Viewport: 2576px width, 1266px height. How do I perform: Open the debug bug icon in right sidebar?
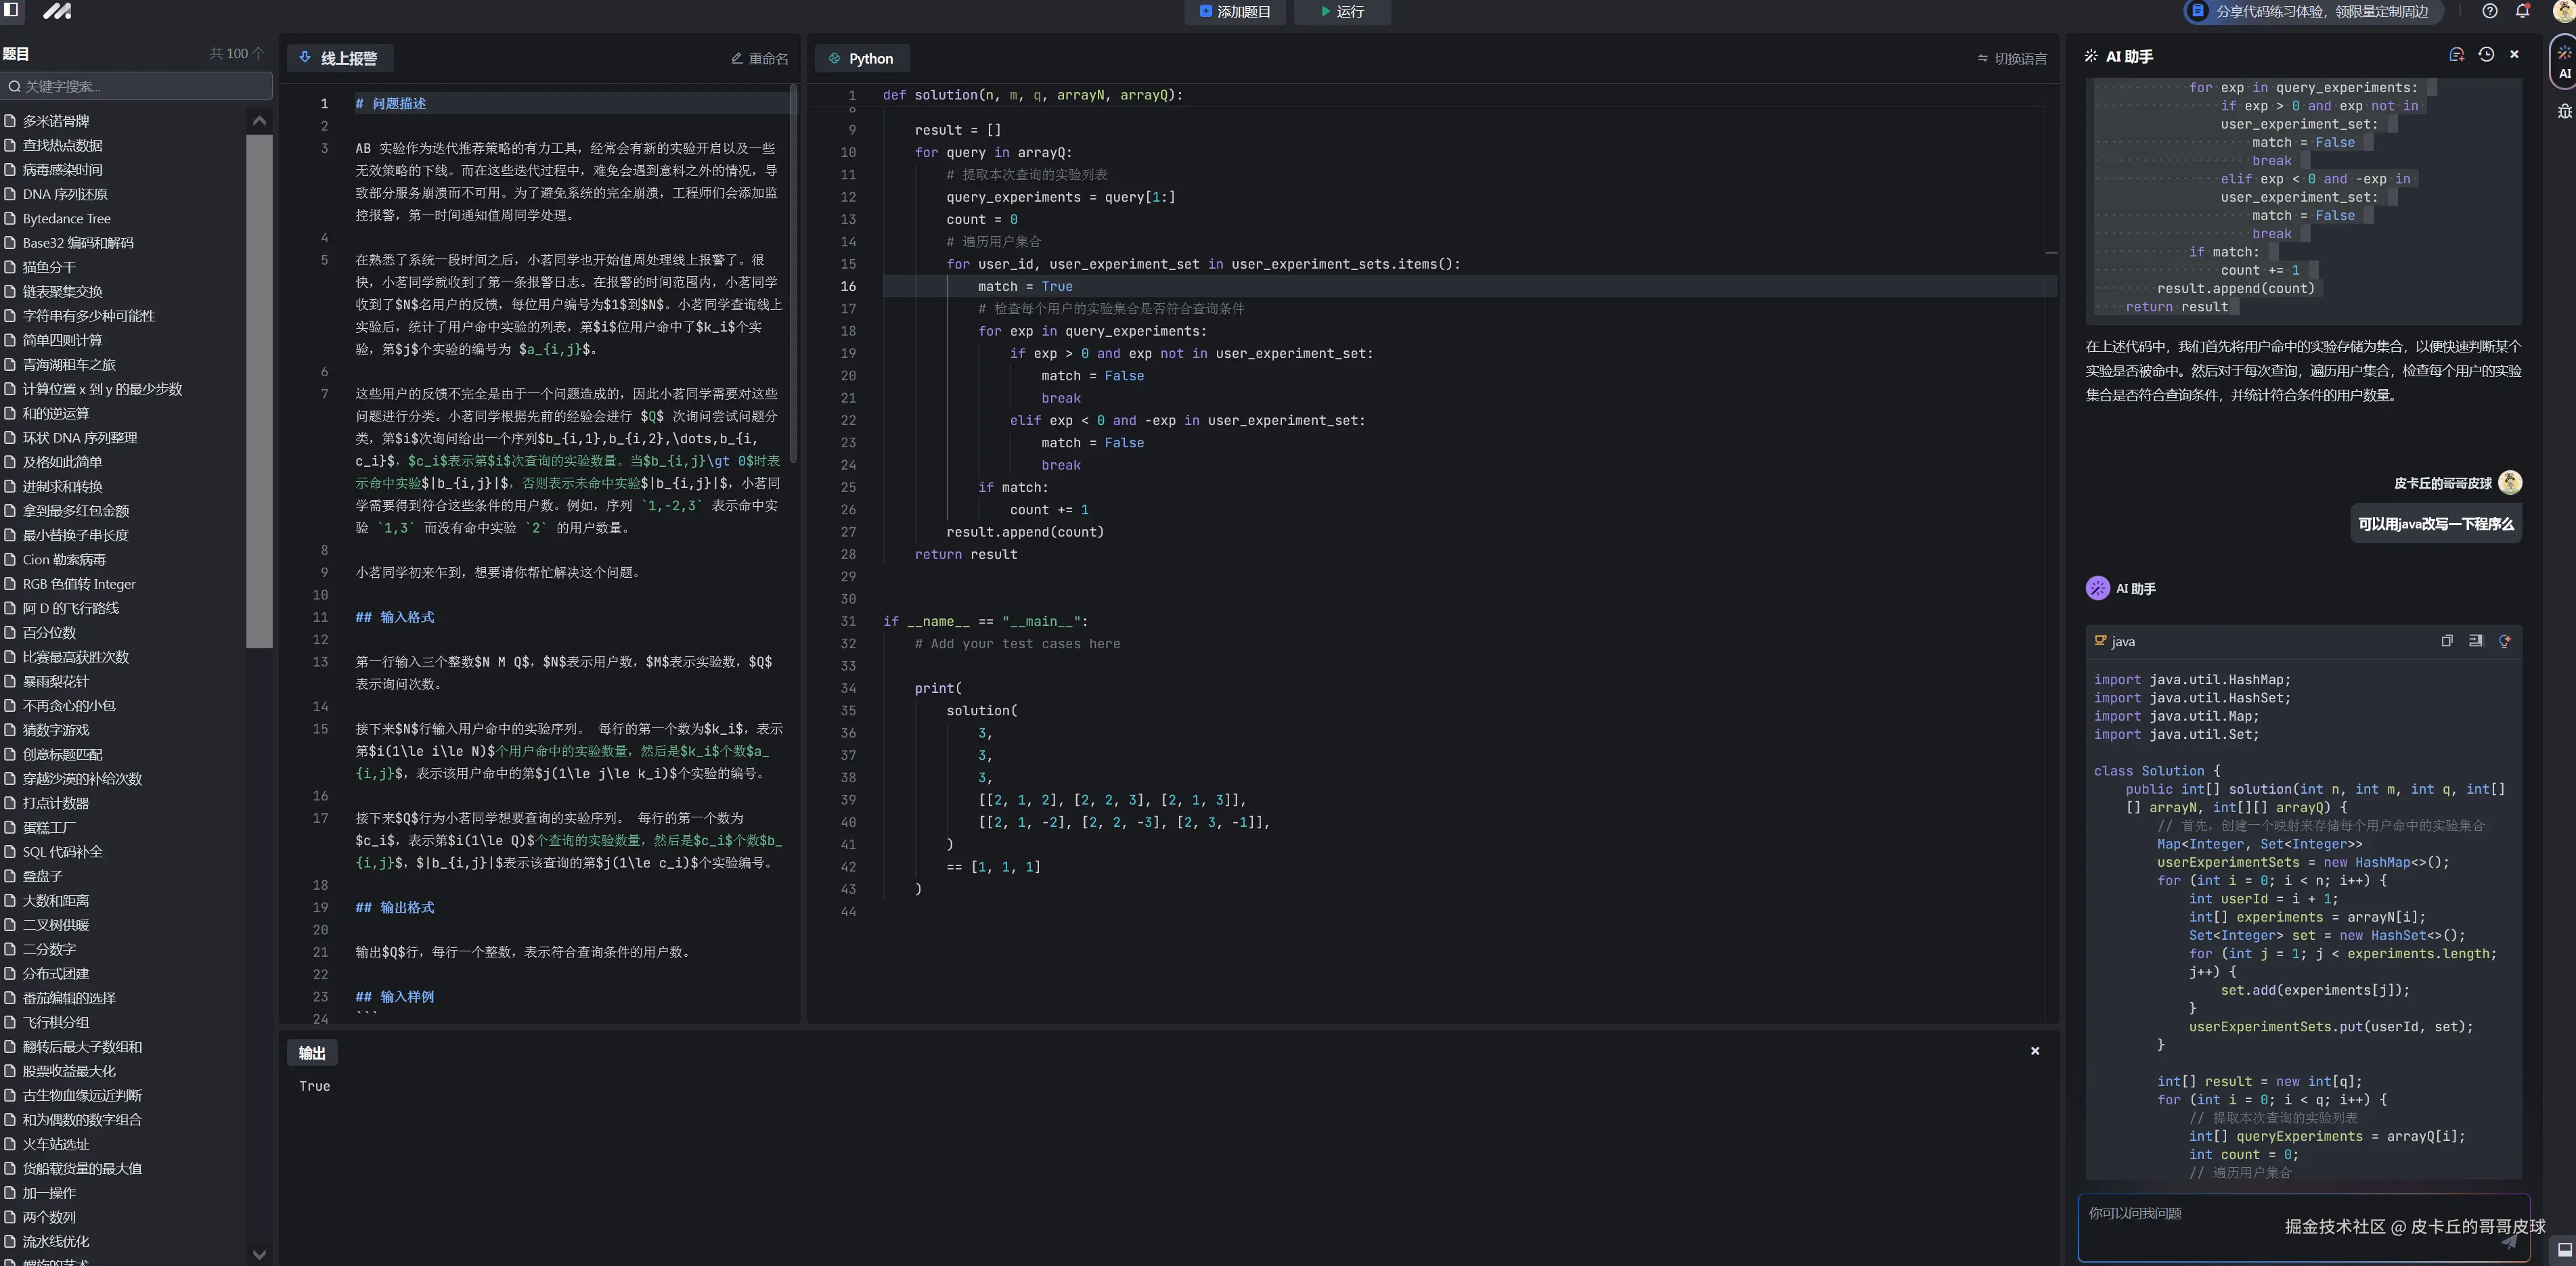click(x=2564, y=111)
